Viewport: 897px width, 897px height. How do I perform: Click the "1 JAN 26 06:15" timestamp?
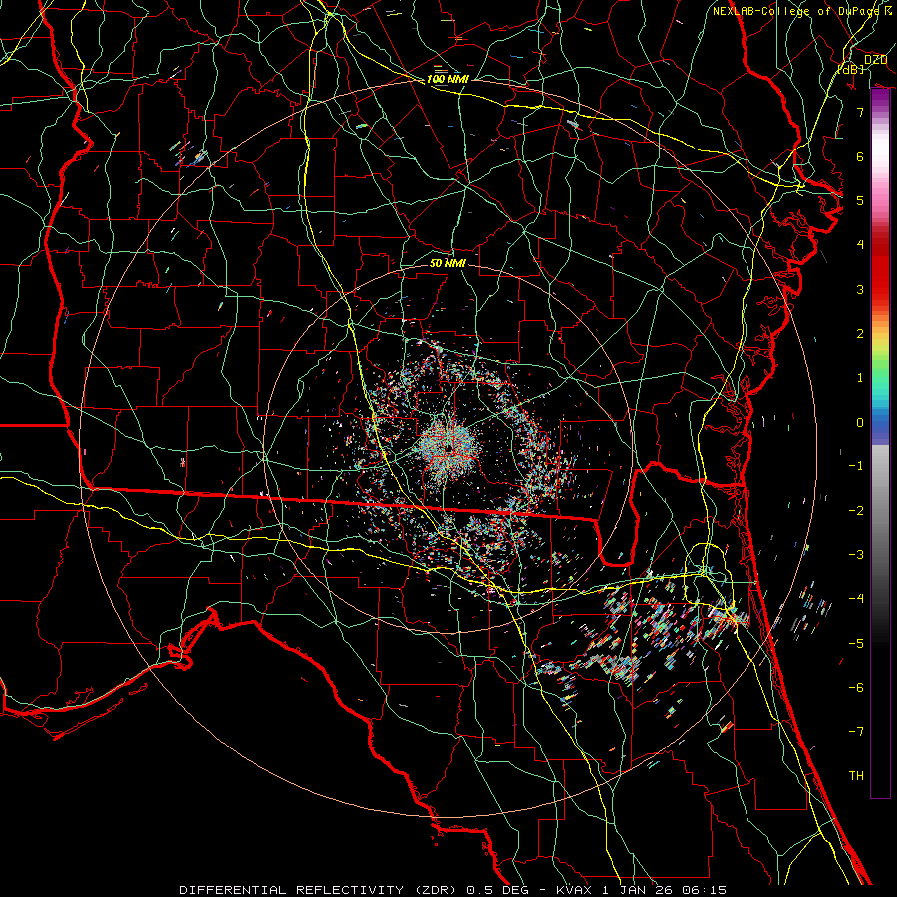(x=664, y=890)
